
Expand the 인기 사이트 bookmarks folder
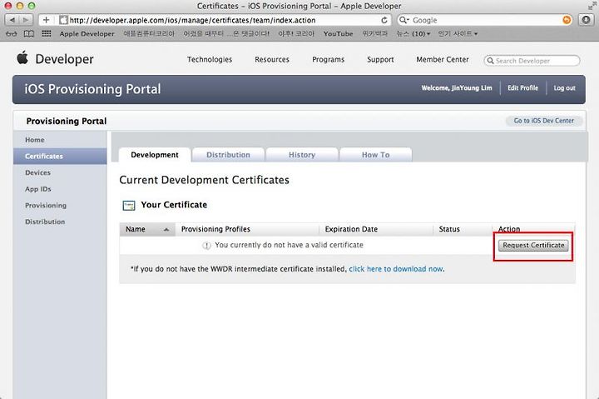coord(458,33)
